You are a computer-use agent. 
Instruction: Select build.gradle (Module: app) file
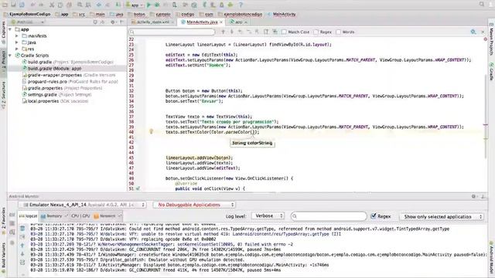pyautogui.click(x=54, y=69)
